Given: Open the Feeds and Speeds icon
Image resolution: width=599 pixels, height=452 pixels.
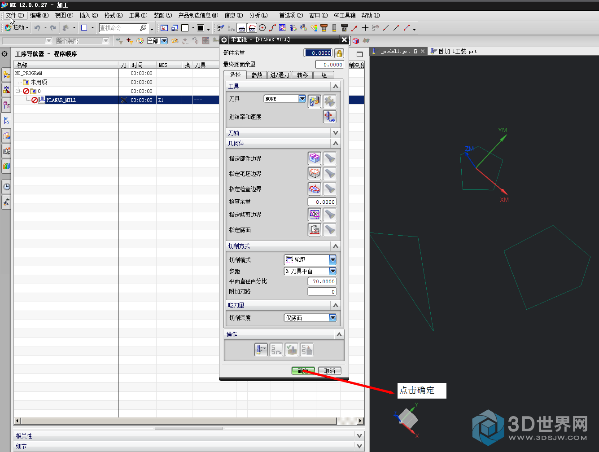Looking at the screenshot, I should tap(329, 117).
